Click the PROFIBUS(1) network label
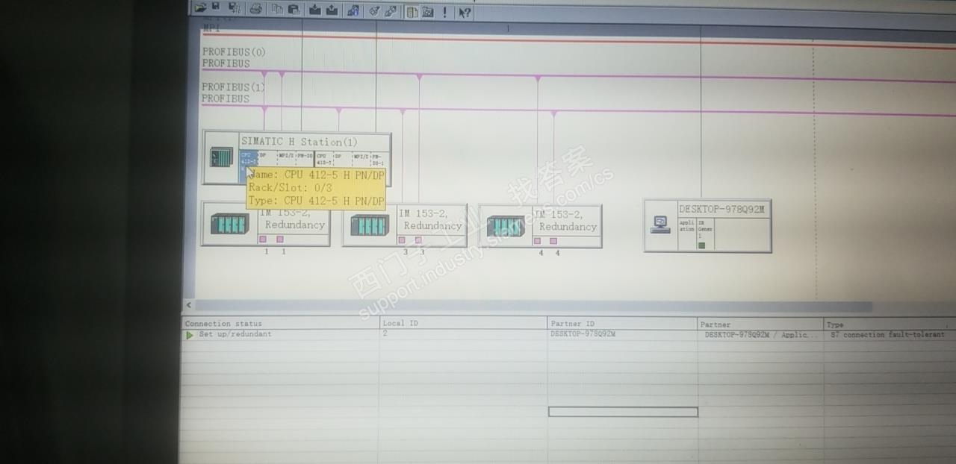The height and width of the screenshot is (464, 956). coord(234,87)
